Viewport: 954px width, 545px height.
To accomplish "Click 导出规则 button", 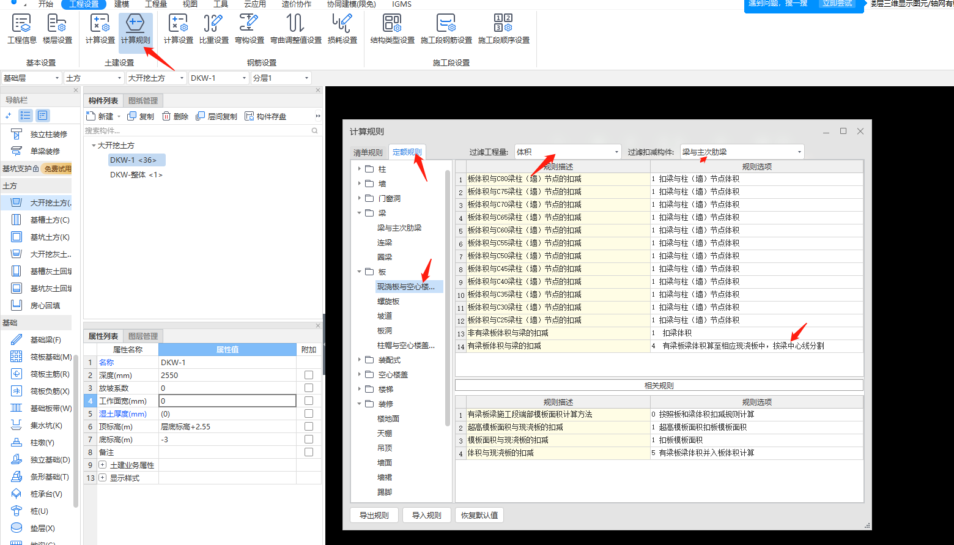I will [x=374, y=515].
